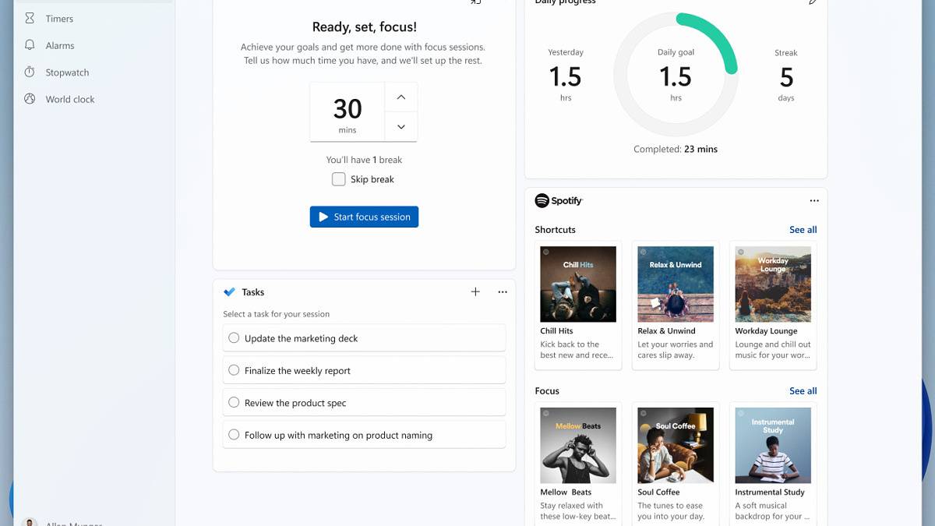Click the World clock globe icon

pos(30,99)
